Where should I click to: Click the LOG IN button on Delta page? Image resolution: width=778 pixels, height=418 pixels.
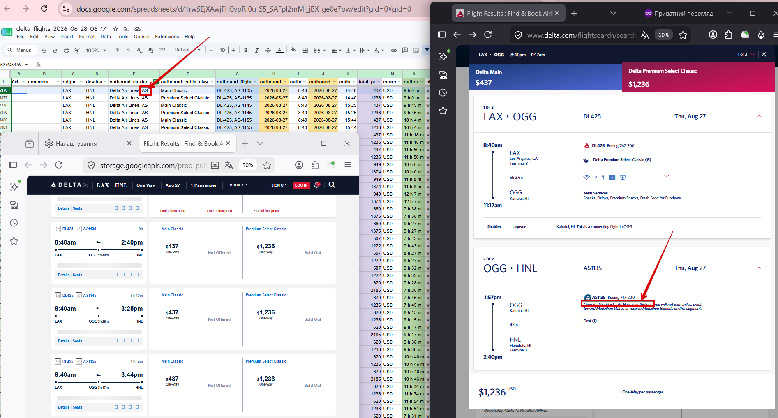click(x=301, y=185)
